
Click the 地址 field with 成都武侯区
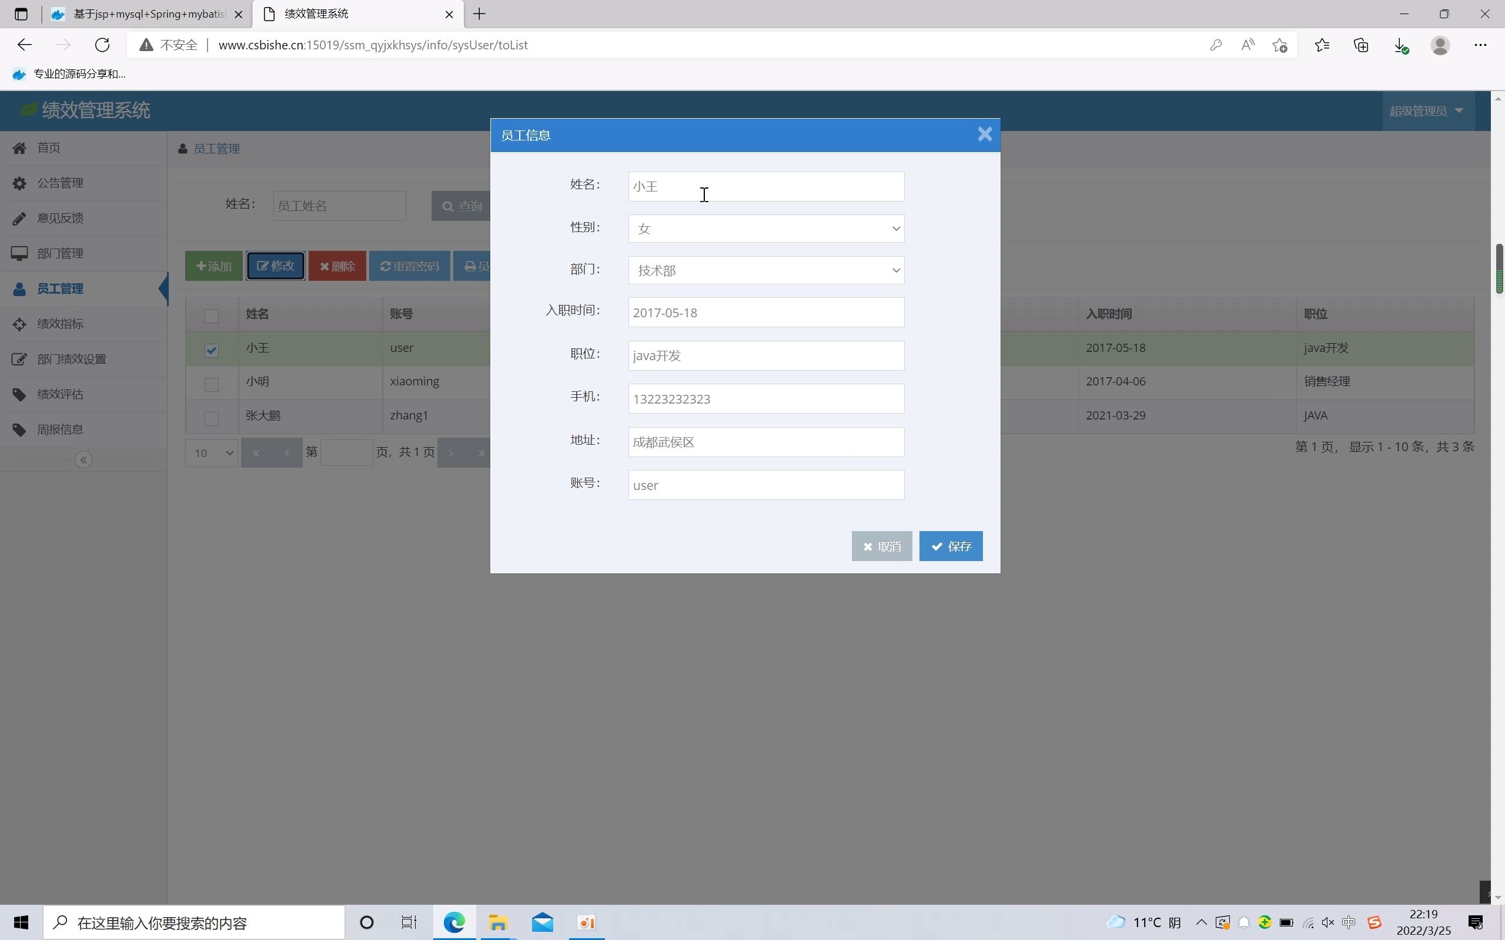[x=765, y=442]
